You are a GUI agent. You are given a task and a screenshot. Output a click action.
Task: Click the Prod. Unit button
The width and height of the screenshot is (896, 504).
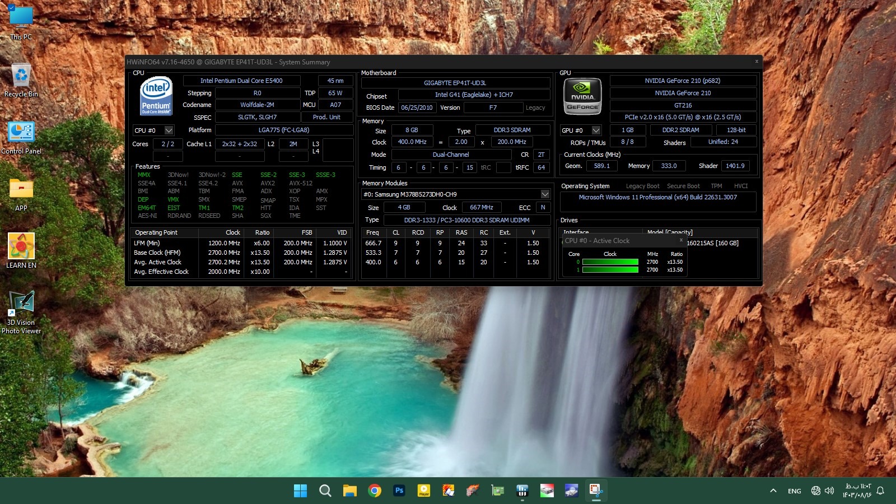click(x=326, y=118)
